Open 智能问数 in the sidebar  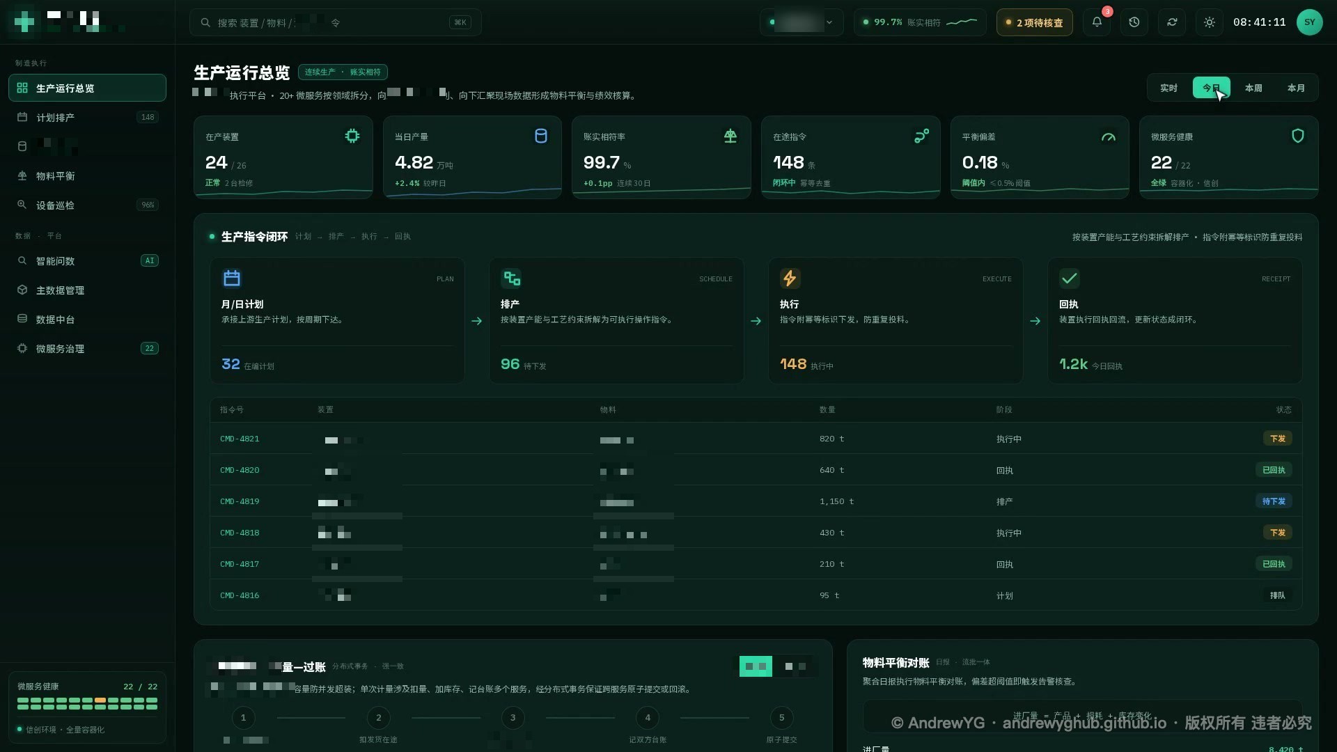87,260
